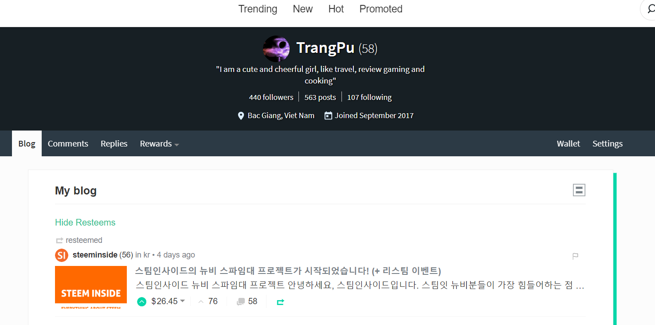Toggle Hide Resteems link

point(85,222)
